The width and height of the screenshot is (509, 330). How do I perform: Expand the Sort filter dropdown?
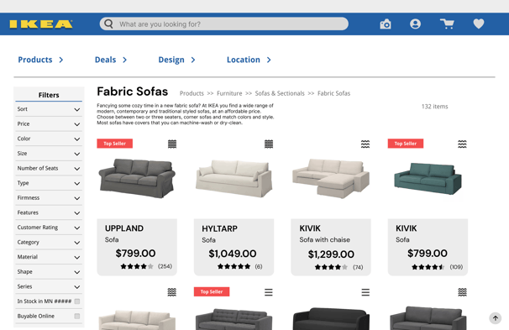click(x=49, y=109)
